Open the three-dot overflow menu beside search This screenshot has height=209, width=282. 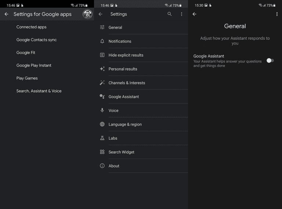click(181, 14)
